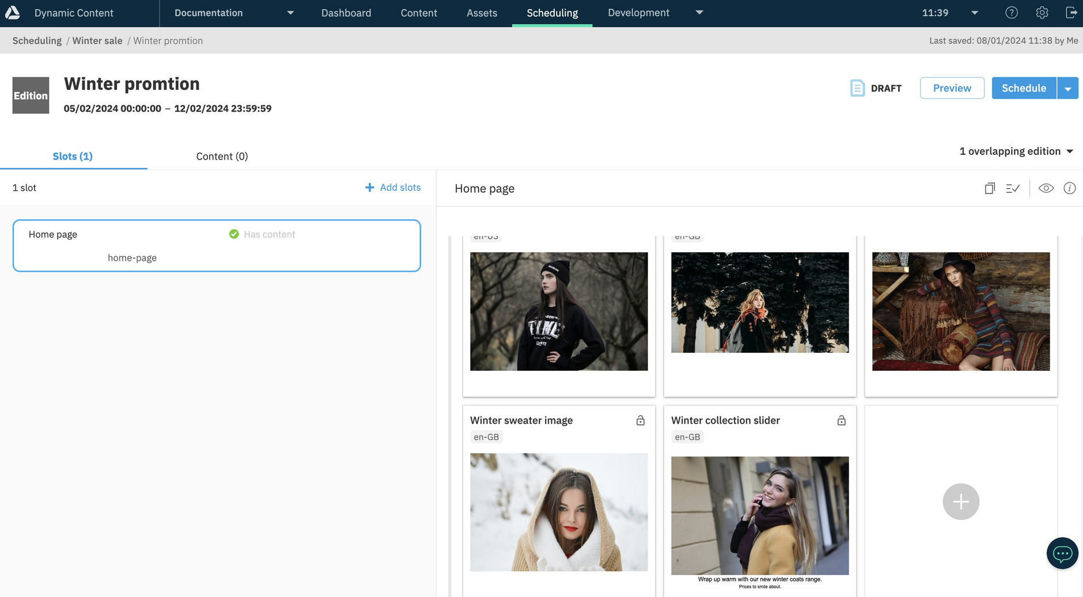Open the Content menu in top bar

[419, 13]
